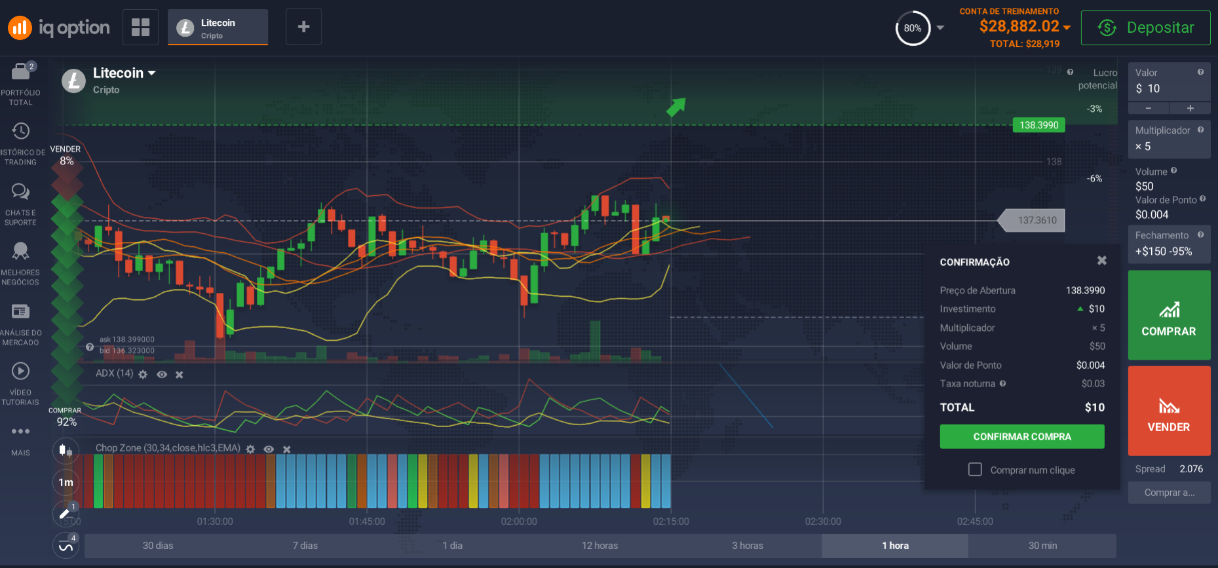Image resolution: width=1218 pixels, height=568 pixels.
Task: Switch chart range to 12 horas
Action: point(600,546)
